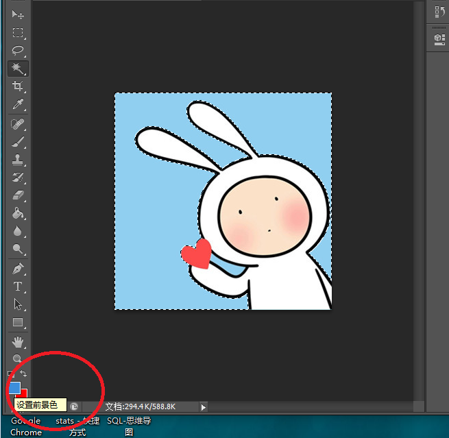Select the Rectangular Marquee tool

[18, 32]
